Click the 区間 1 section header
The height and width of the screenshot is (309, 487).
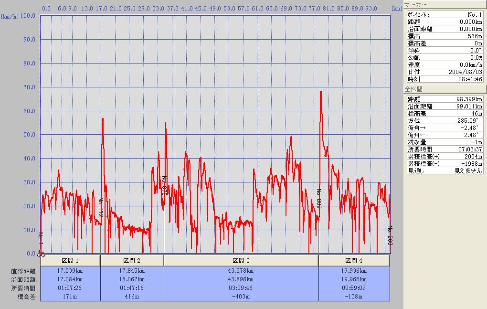pyautogui.click(x=70, y=261)
